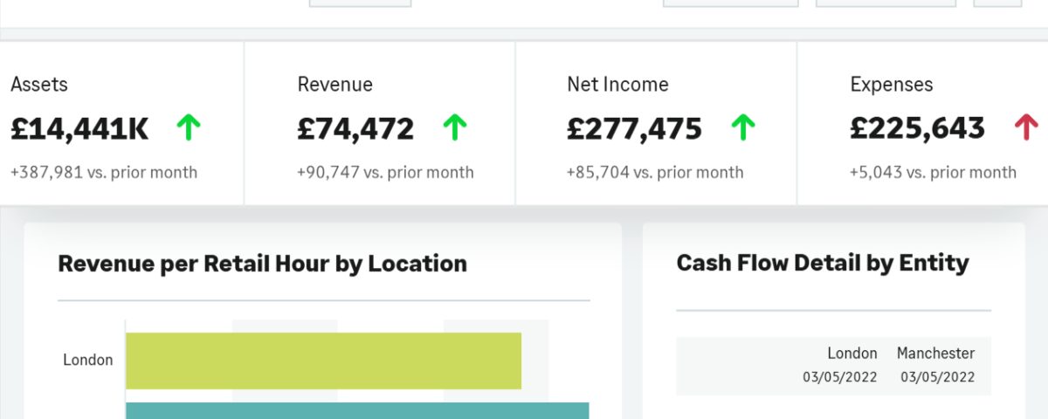The width and height of the screenshot is (1048, 419).
Task: Click the green up arrow beside Assets
Action: coord(189,128)
